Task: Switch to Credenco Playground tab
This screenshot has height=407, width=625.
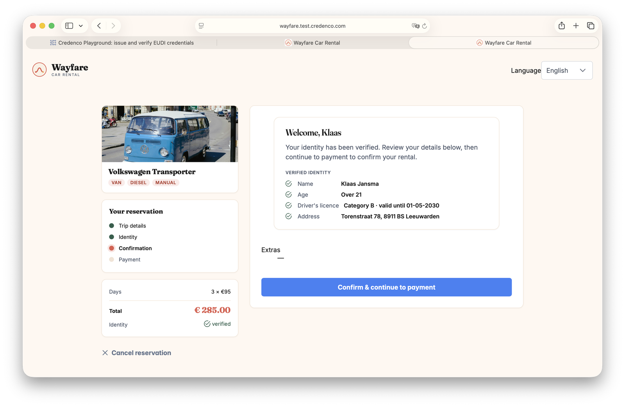Action: (x=121, y=43)
